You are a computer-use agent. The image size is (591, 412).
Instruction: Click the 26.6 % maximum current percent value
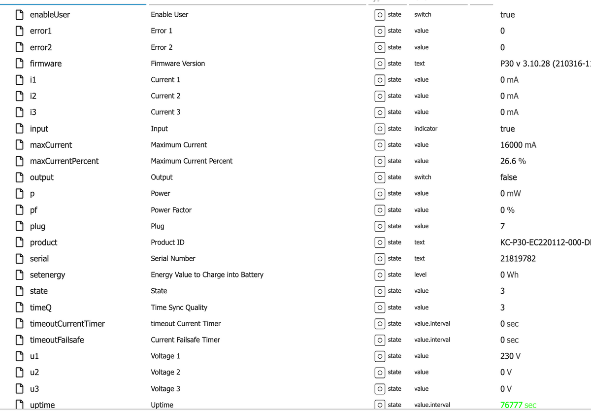pyautogui.click(x=513, y=161)
